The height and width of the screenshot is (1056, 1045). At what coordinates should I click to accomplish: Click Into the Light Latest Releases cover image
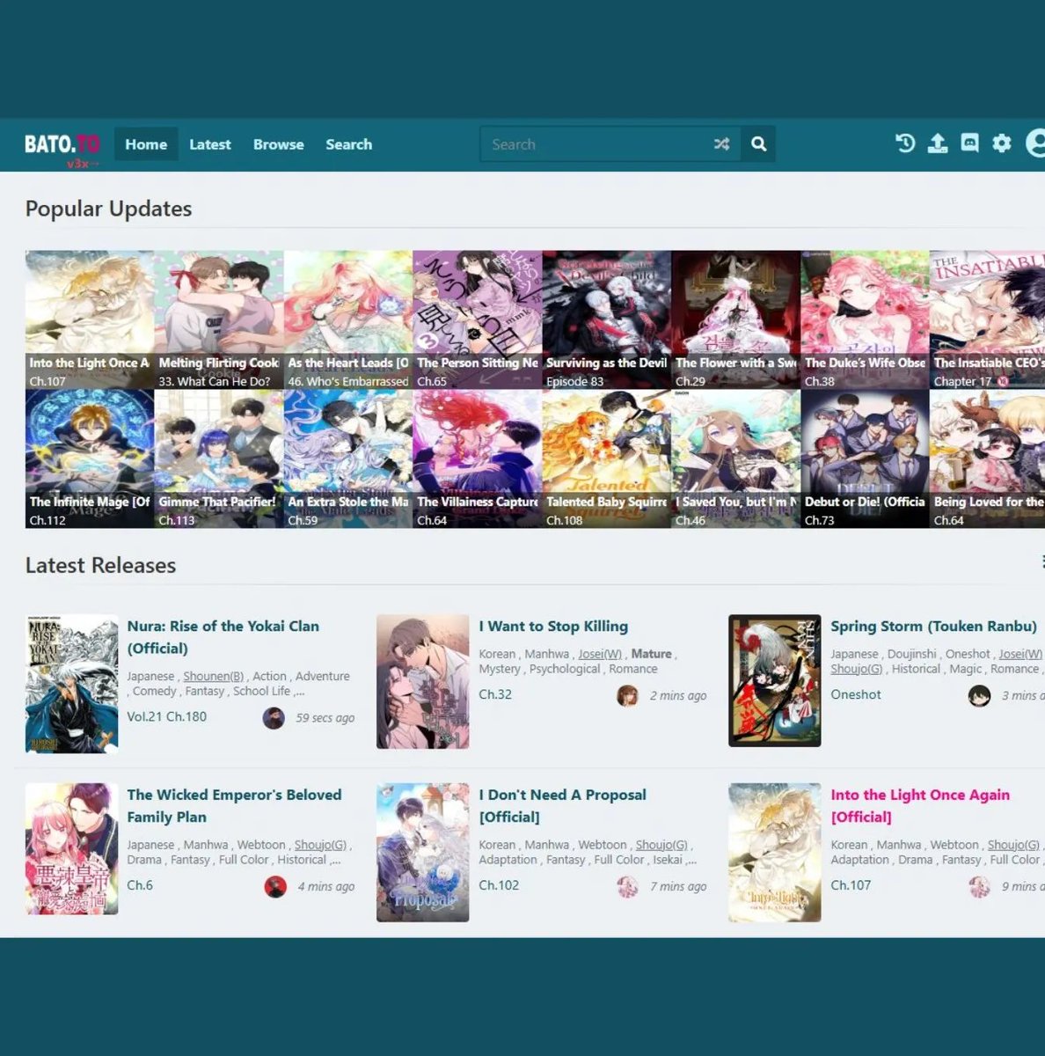tap(775, 853)
